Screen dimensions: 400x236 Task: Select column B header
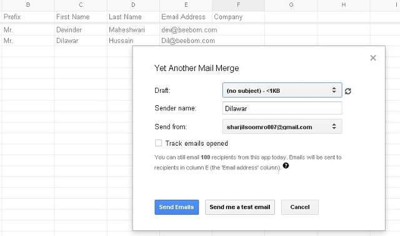pos(28,5)
